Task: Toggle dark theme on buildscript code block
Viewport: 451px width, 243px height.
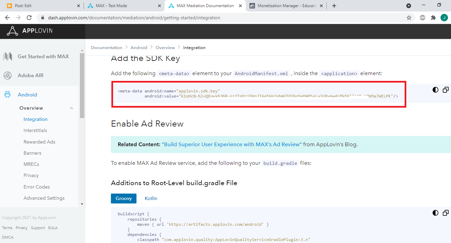Action: (x=435, y=213)
